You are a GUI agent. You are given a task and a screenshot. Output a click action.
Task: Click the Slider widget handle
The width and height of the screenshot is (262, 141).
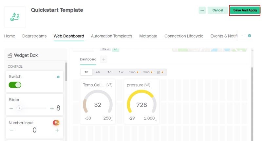pyautogui.click(x=19, y=108)
